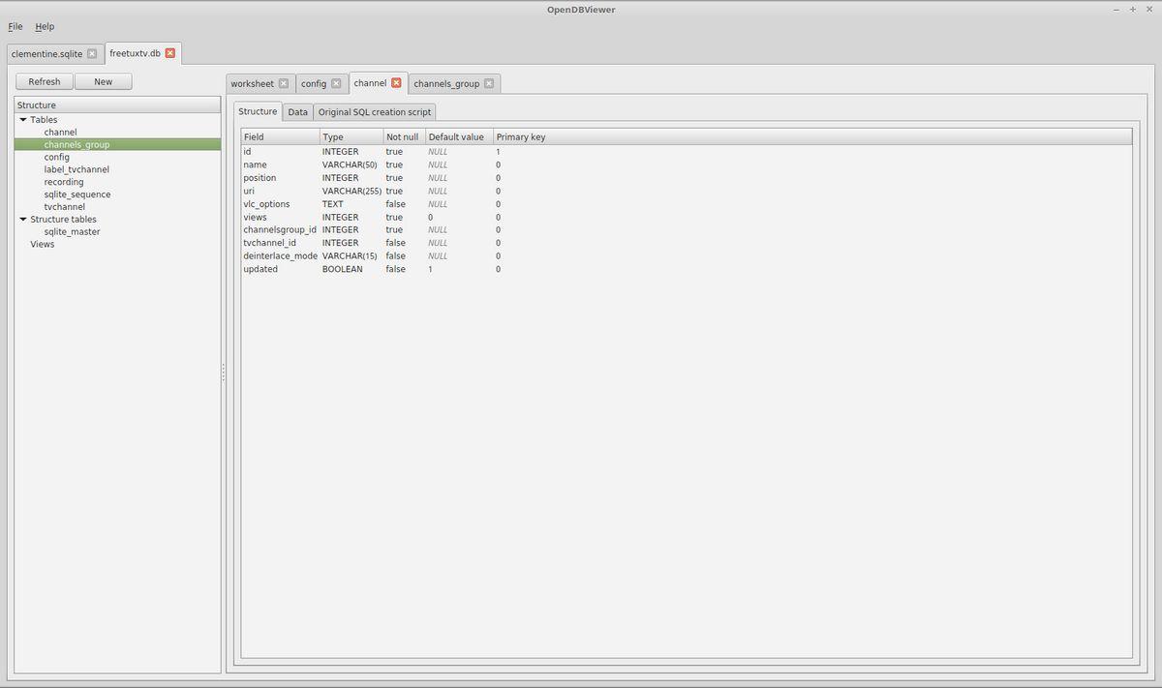Close the worksheet tab
The height and width of the screenshot is (688, 1162).
click(x=284, y=84)
